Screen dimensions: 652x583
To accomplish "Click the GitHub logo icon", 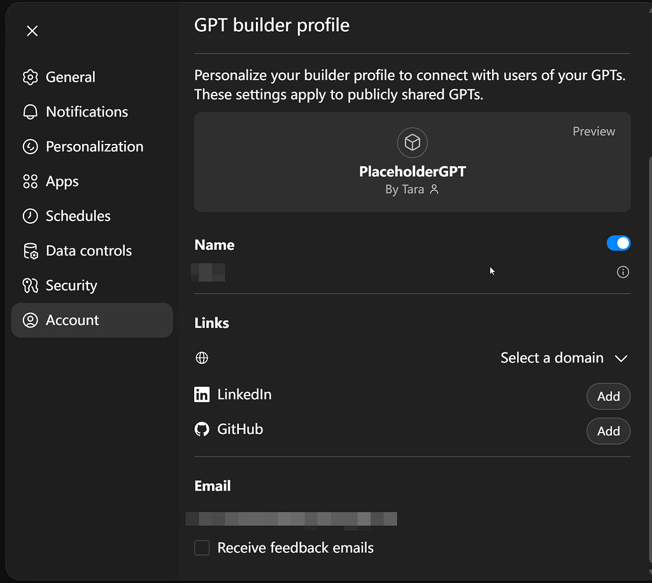I will (x=202, y=429).
